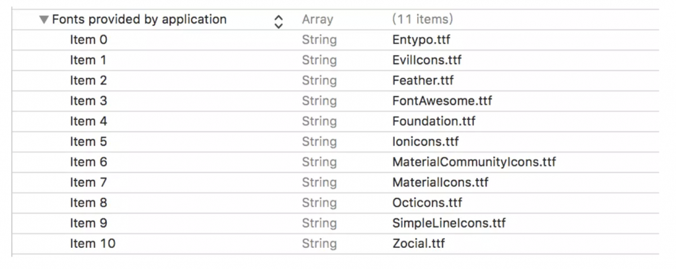Select the Item 3 row key
The image size is (676, 269).
[x=88, y=101]
